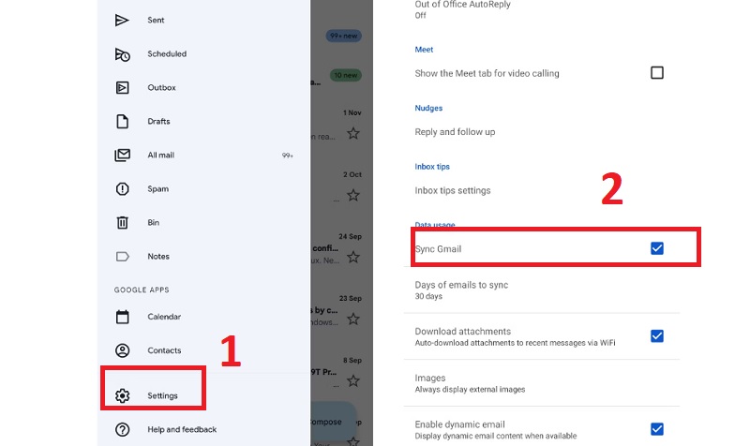Click the Bin label text
This screenshot has width=750, height=446.
[153, 222]
